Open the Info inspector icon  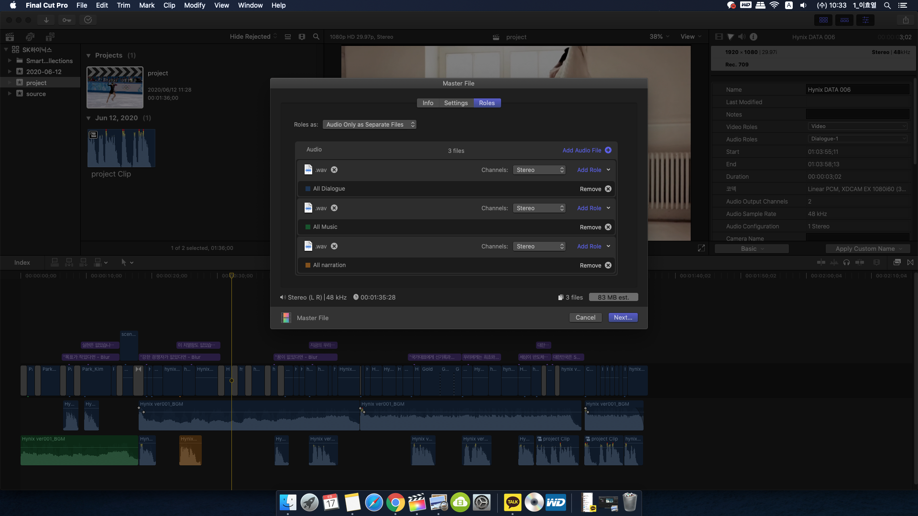[754, 37]
